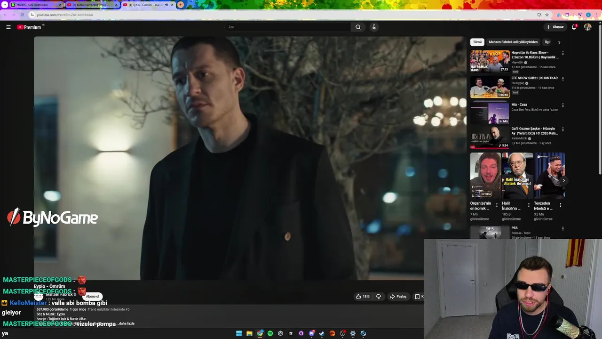The image size is (602, 339).
Task: Click 'Tezyeden lvbelc5 e' short title
Action: click(543, 206)
